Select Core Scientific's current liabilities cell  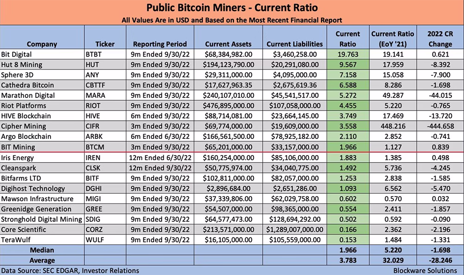click(295, 229)
